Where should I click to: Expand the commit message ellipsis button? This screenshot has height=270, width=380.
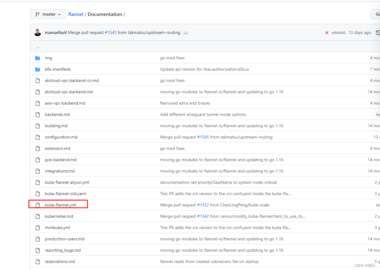point(186,33)
